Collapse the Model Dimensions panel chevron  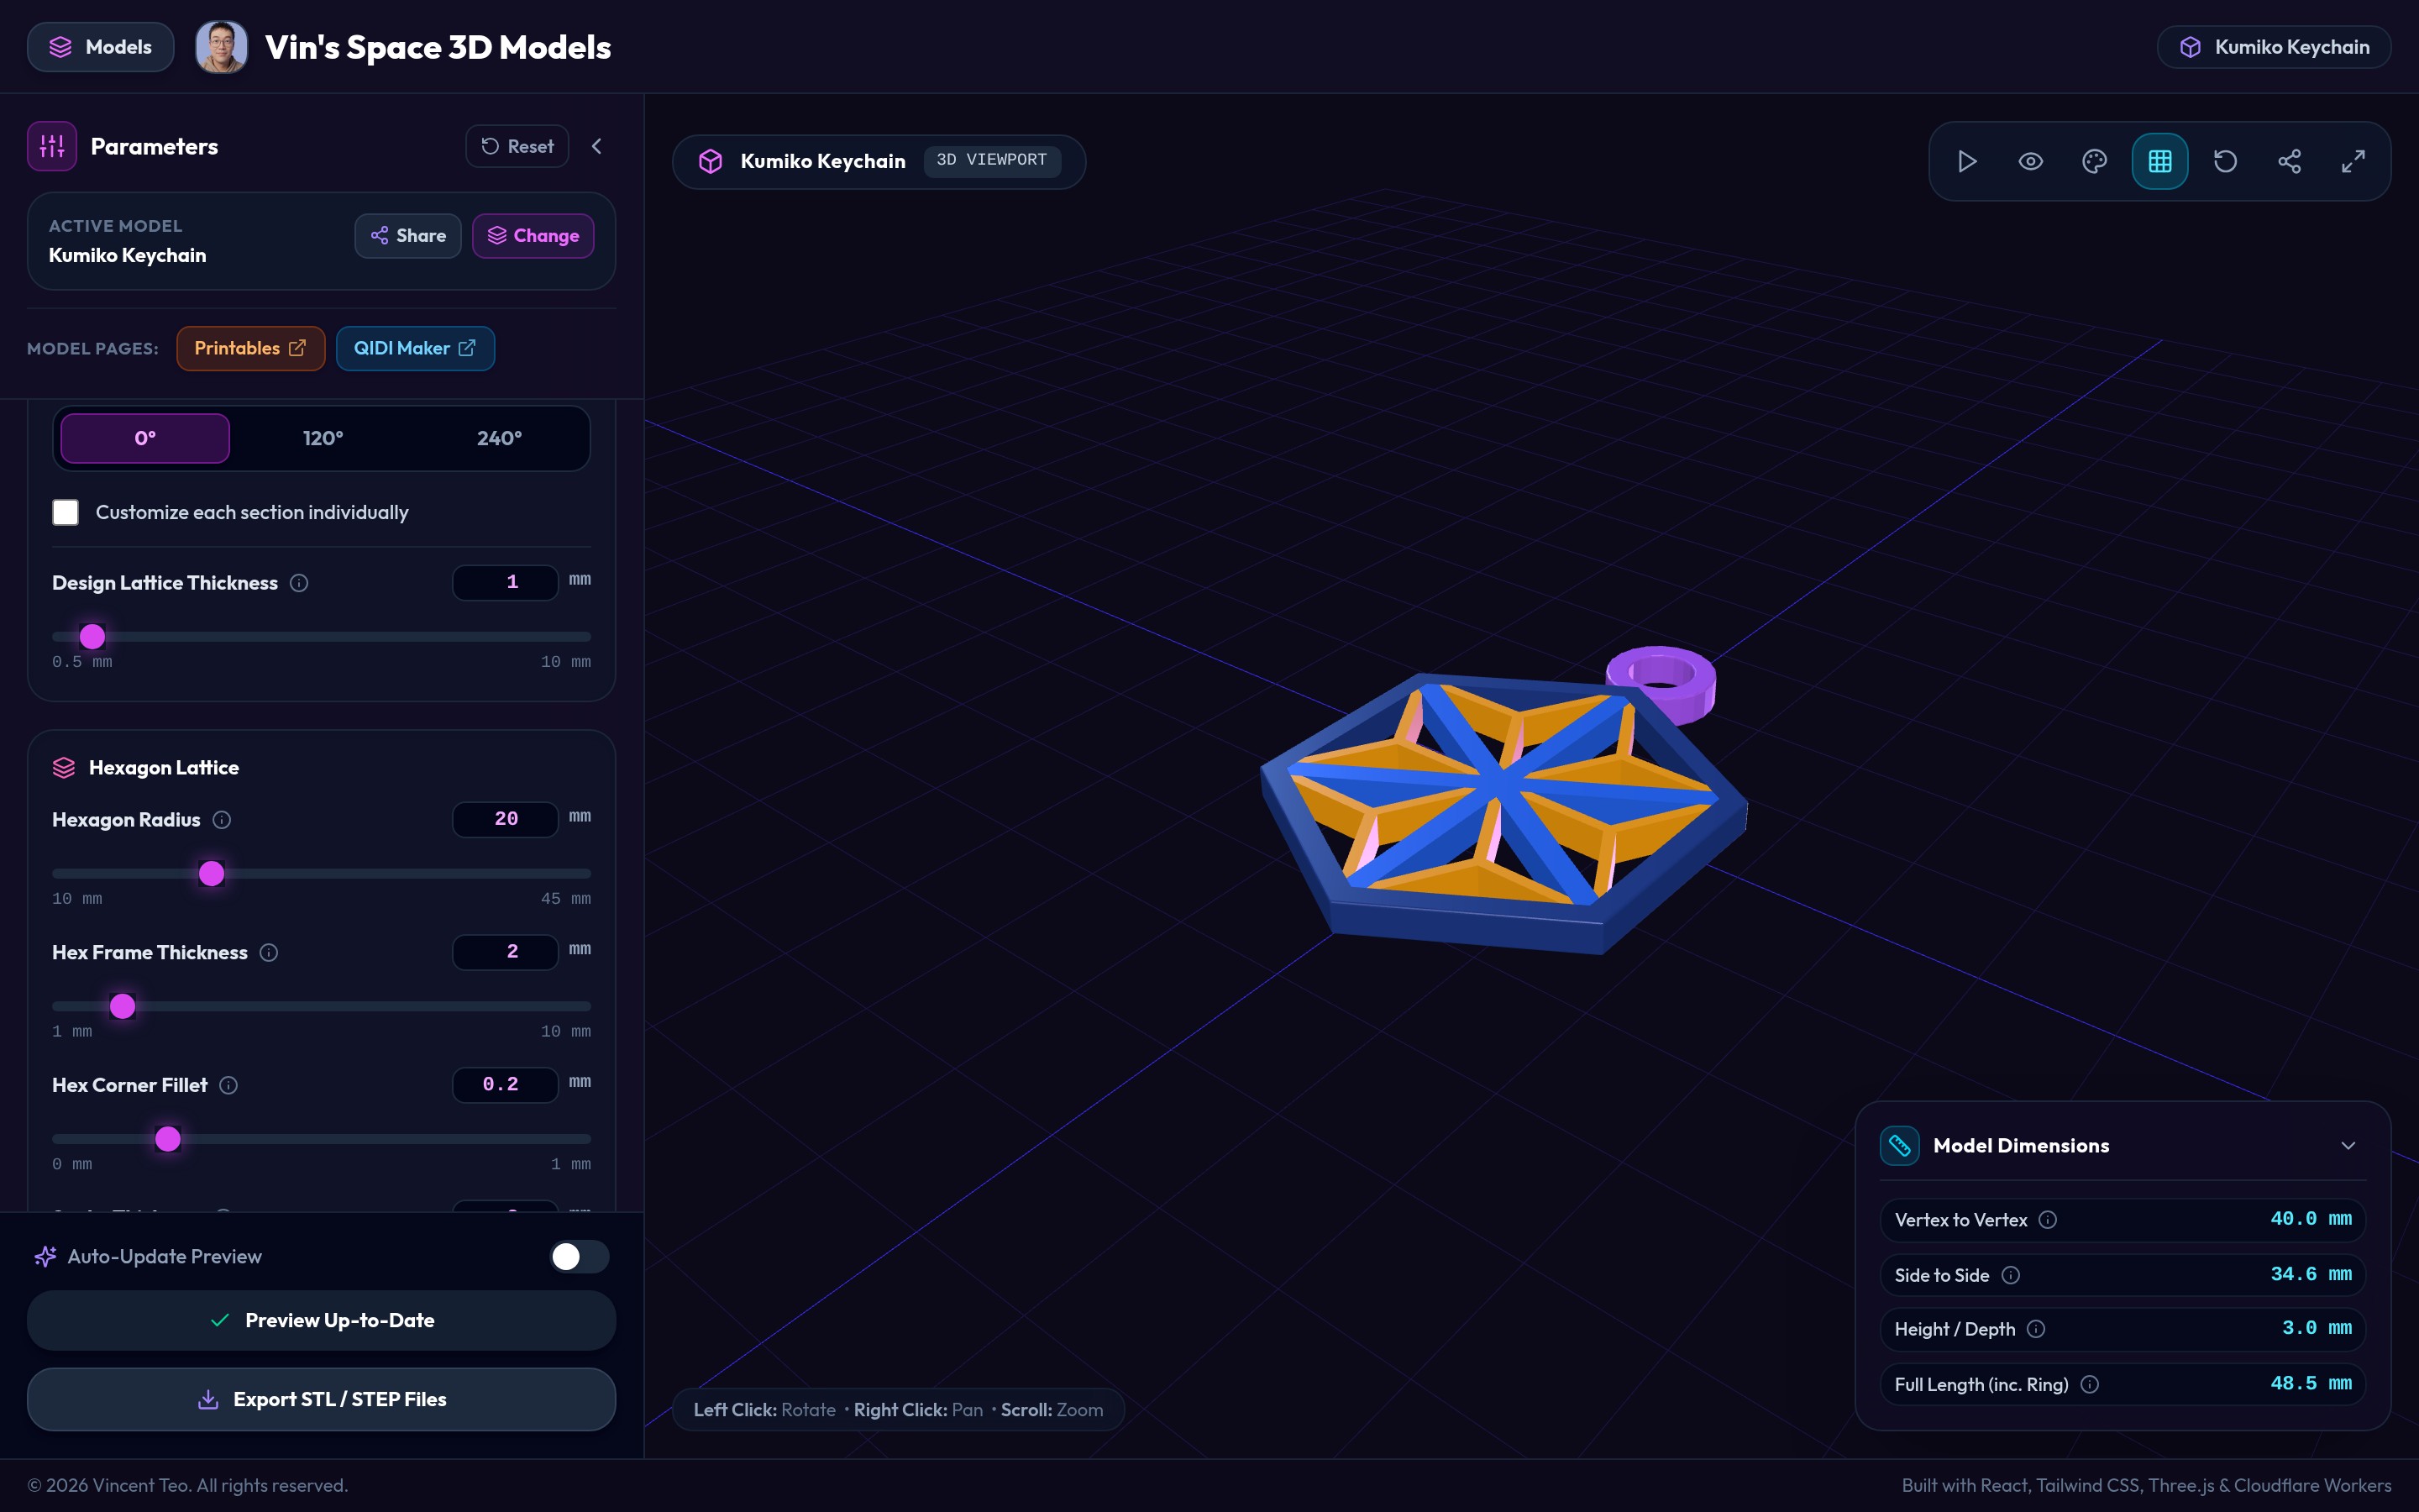[x=2348, y=1146]
